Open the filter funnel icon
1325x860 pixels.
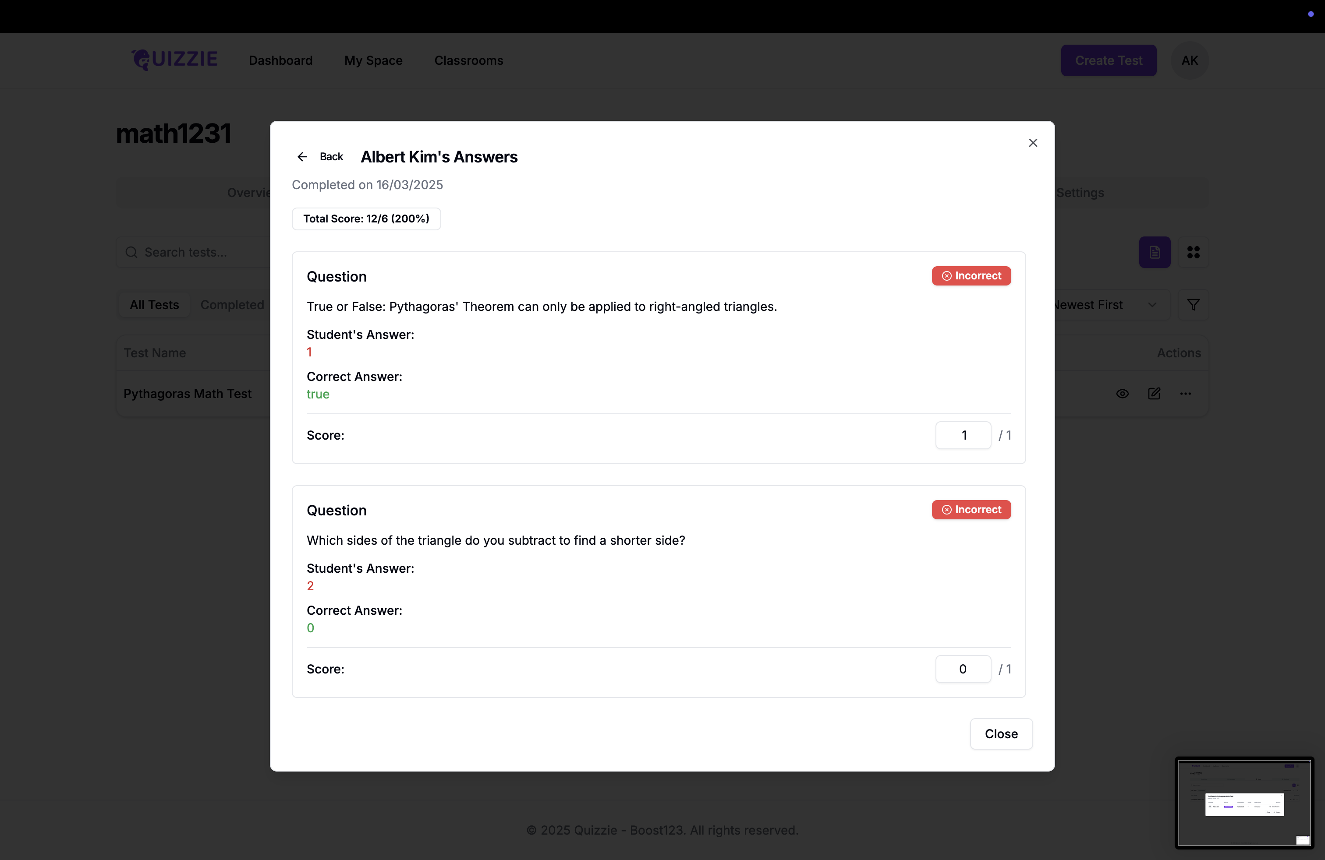[x=1193, y=305]
